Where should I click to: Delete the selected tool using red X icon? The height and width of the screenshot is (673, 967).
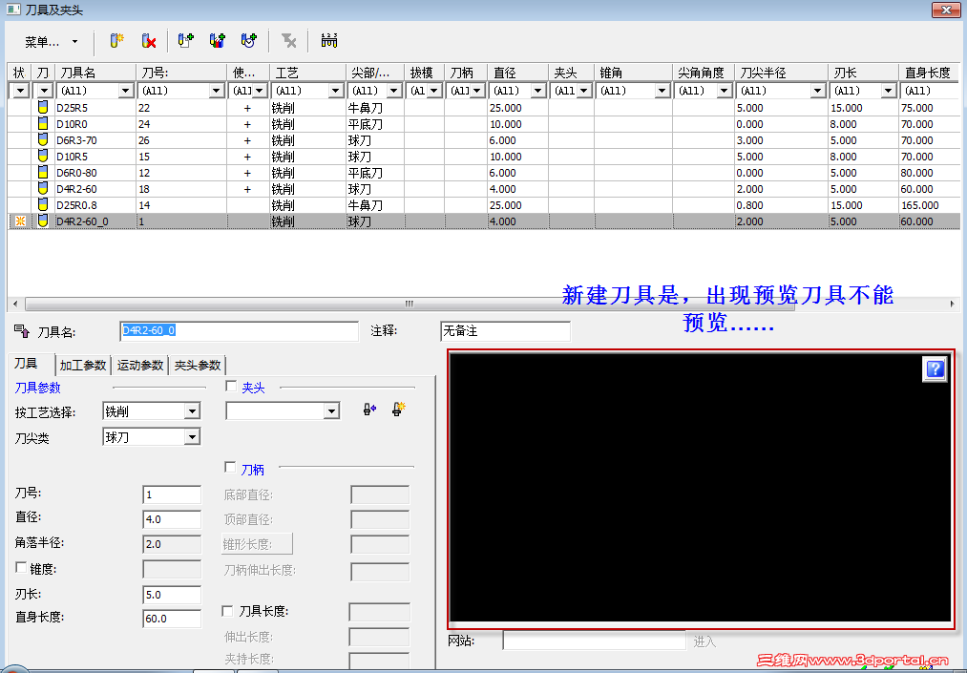tap(149, 41)
